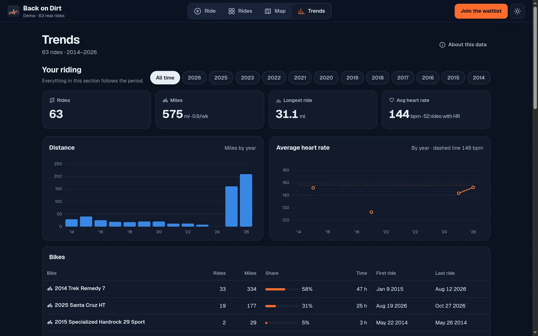Click the mountain icon on Longest ride card
Image resolution: width=538 pixels, height=336 pixels.
coord(278,100)
